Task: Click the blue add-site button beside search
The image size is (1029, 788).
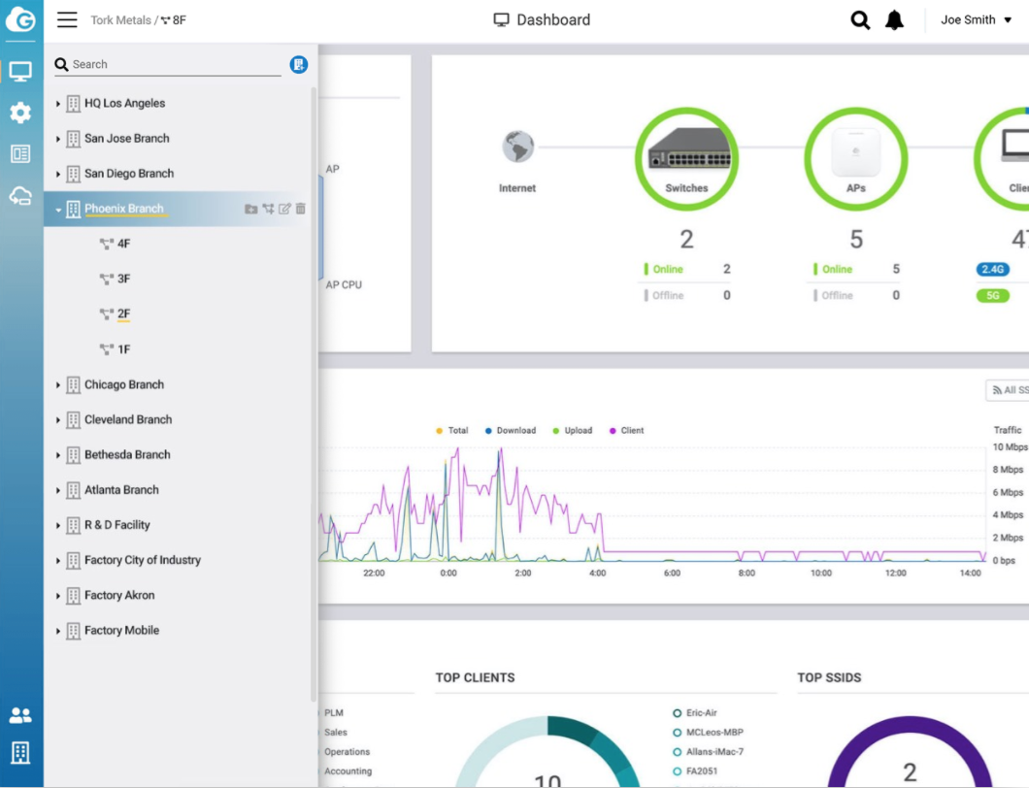Action: click(299, 64)
